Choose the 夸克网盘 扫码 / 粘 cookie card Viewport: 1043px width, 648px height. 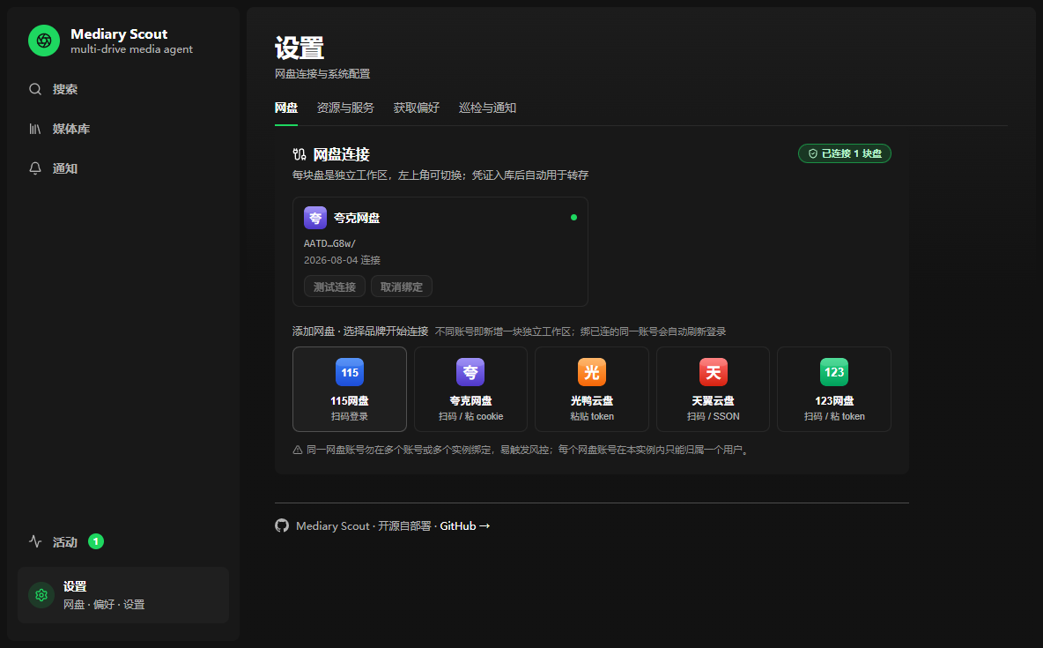470,389
